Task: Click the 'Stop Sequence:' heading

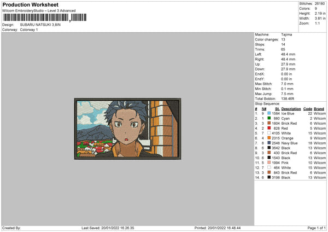Action: 267,103
